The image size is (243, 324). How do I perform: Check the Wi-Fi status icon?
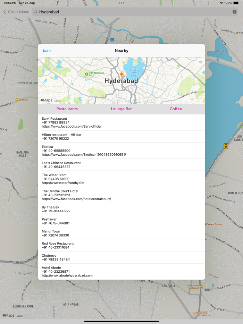(x=221, y=3)
